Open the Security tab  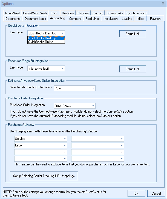tap(98, 13)
